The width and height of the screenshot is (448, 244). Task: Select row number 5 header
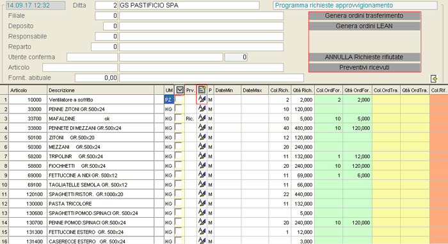coord(4,137)
